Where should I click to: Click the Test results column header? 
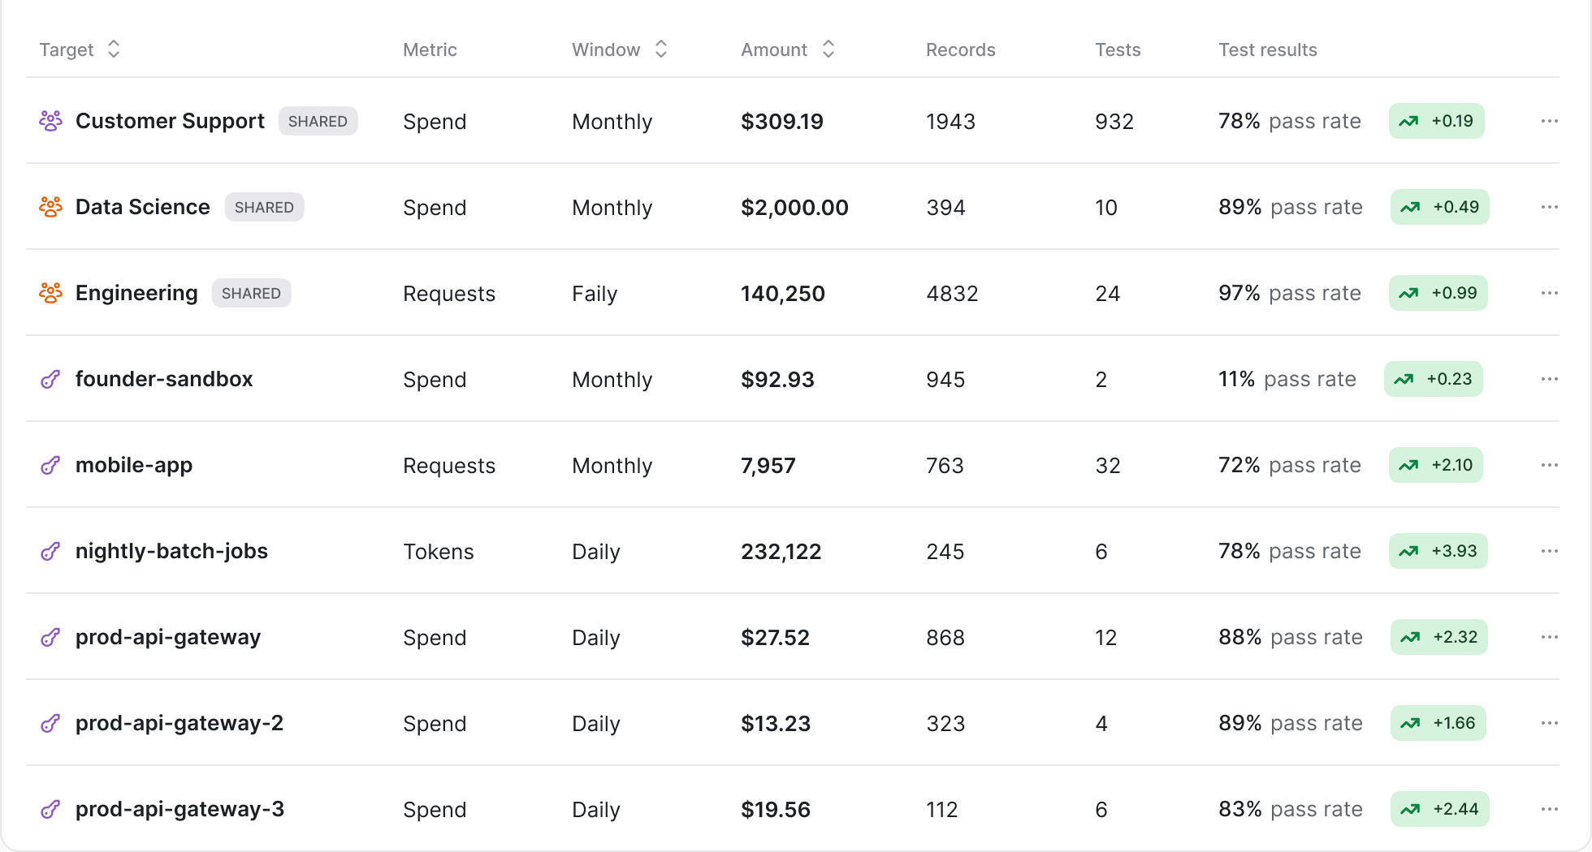1267,49
